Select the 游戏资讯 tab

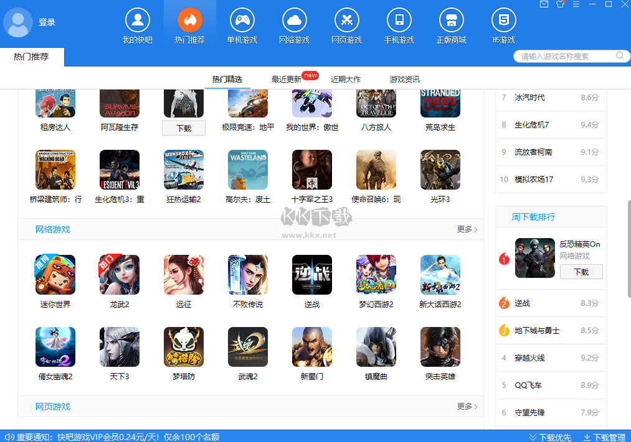(x=404, y=79)
